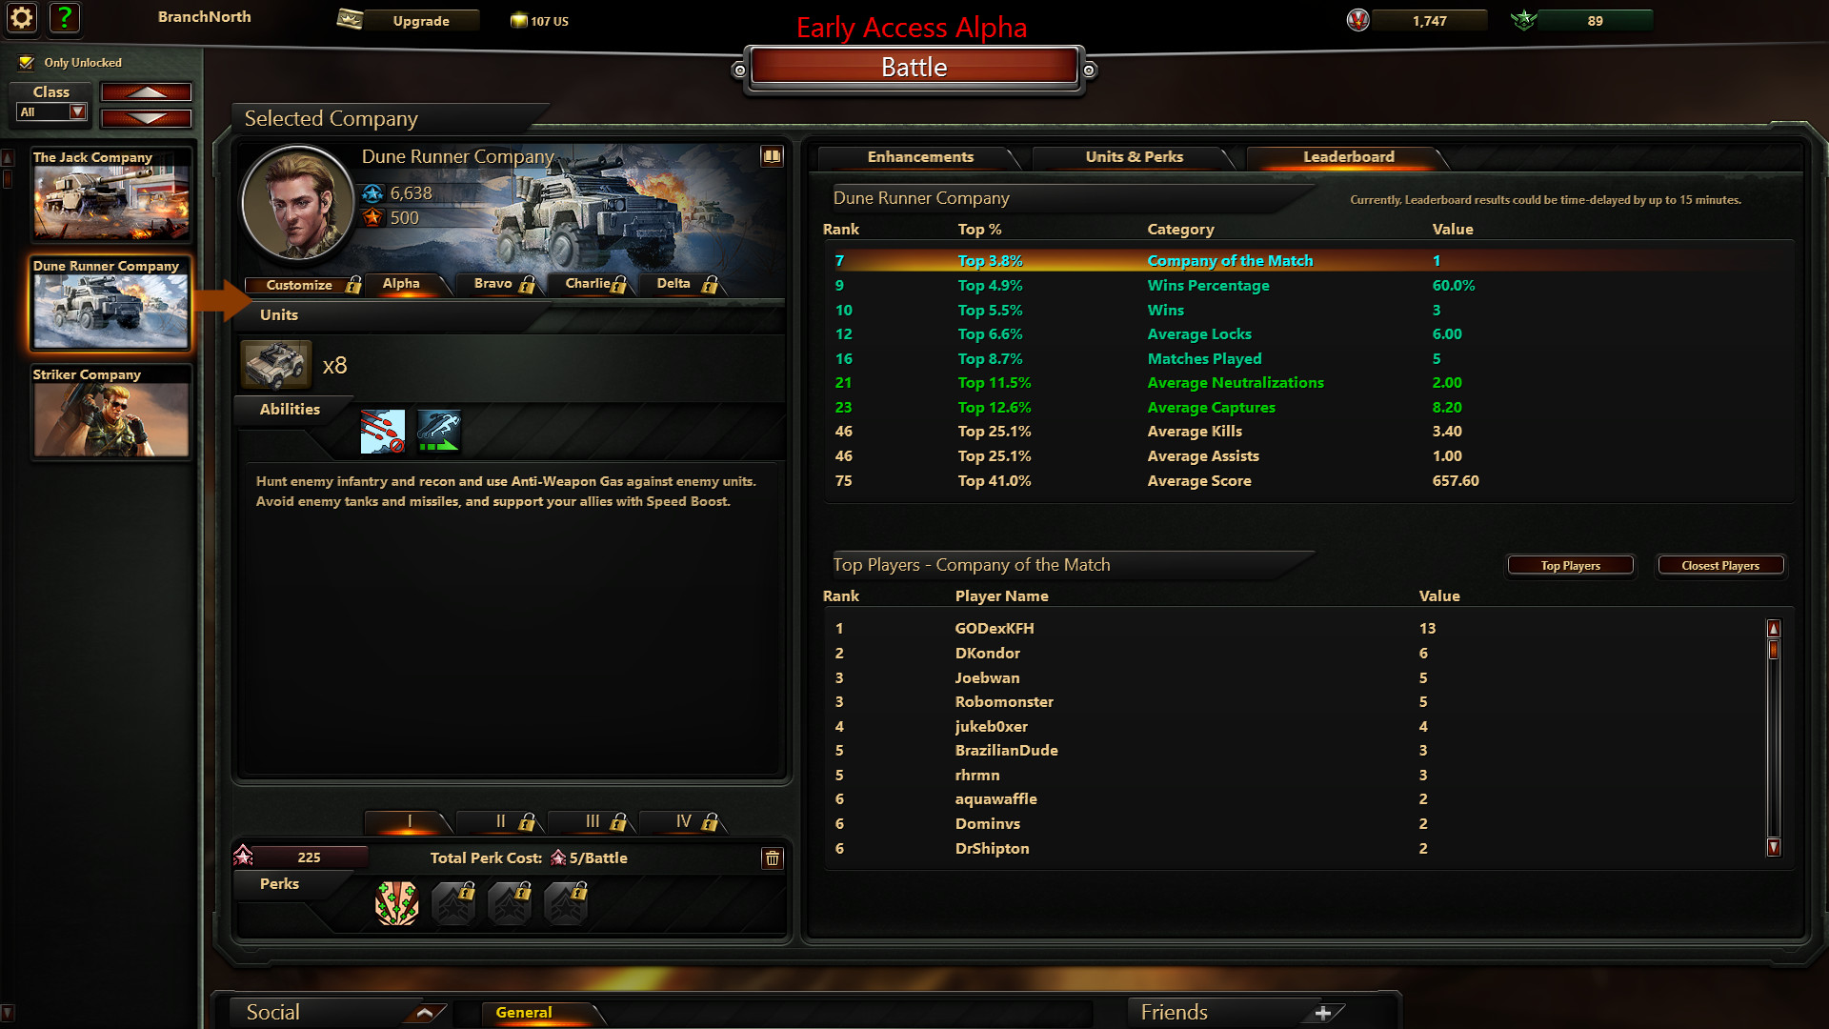Click the company list down arrow
The image size is (1829, 1029).
pos(146,119)
